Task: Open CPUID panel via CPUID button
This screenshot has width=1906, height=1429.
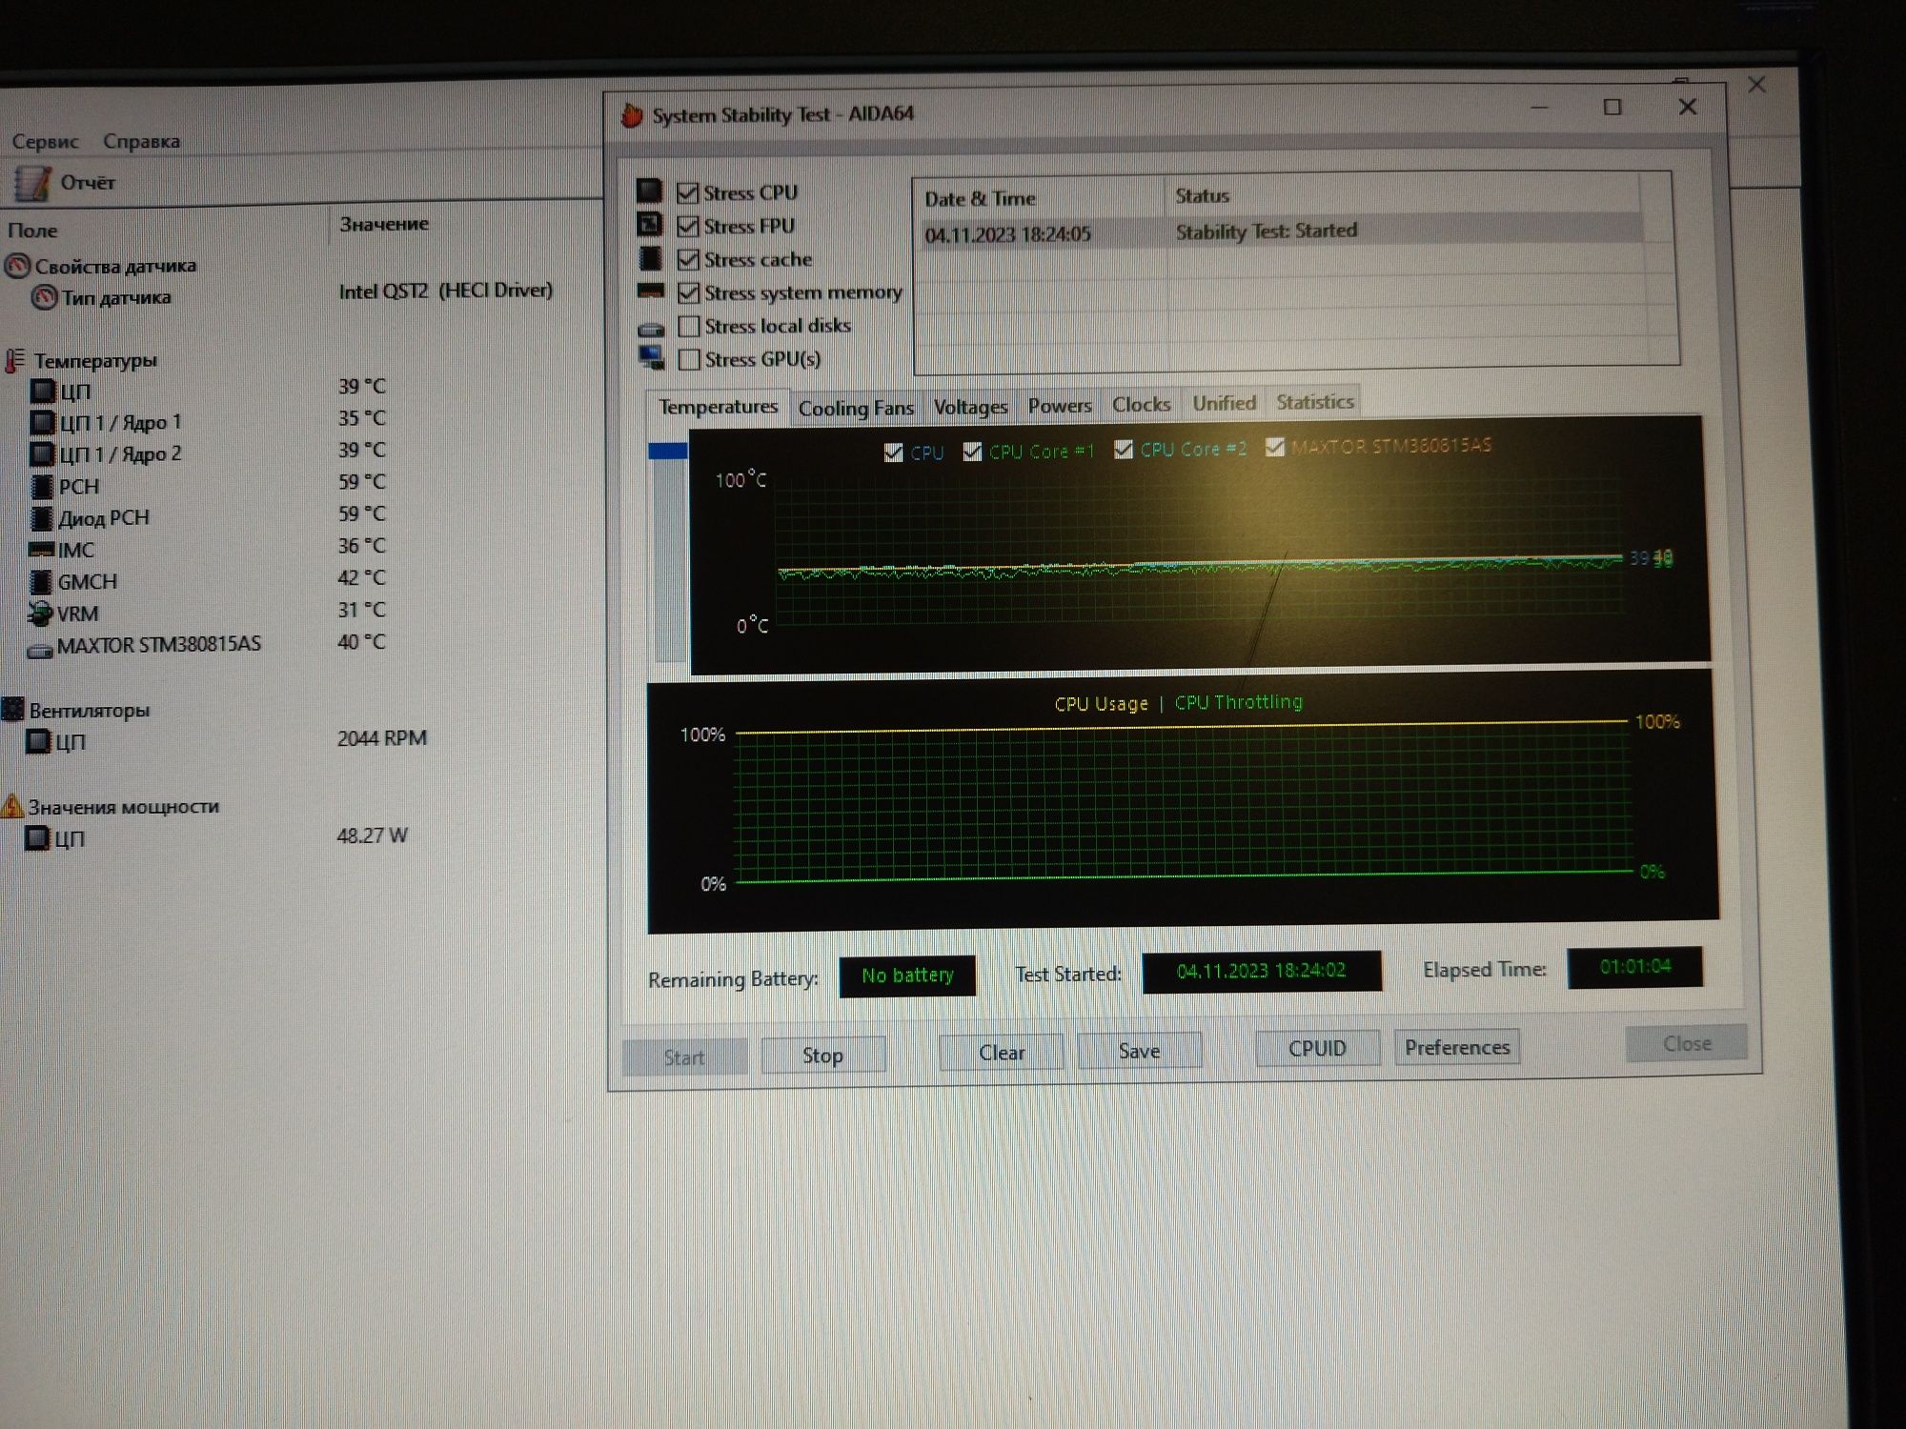Action: pos(1317,1048)
